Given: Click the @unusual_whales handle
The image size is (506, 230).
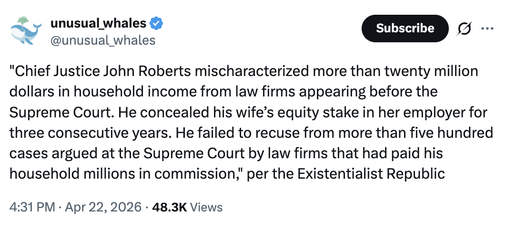Looking at the screenshot, I should (x=103, y=40).
